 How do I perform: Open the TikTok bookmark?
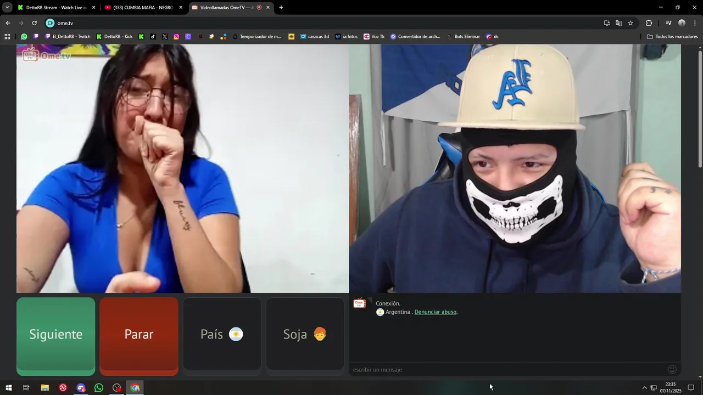point(153,37)
